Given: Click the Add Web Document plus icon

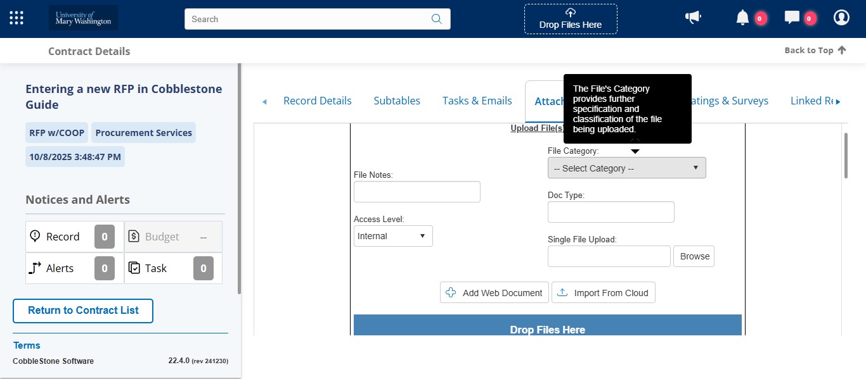Looking at the screenshot, I should point(451,292).
